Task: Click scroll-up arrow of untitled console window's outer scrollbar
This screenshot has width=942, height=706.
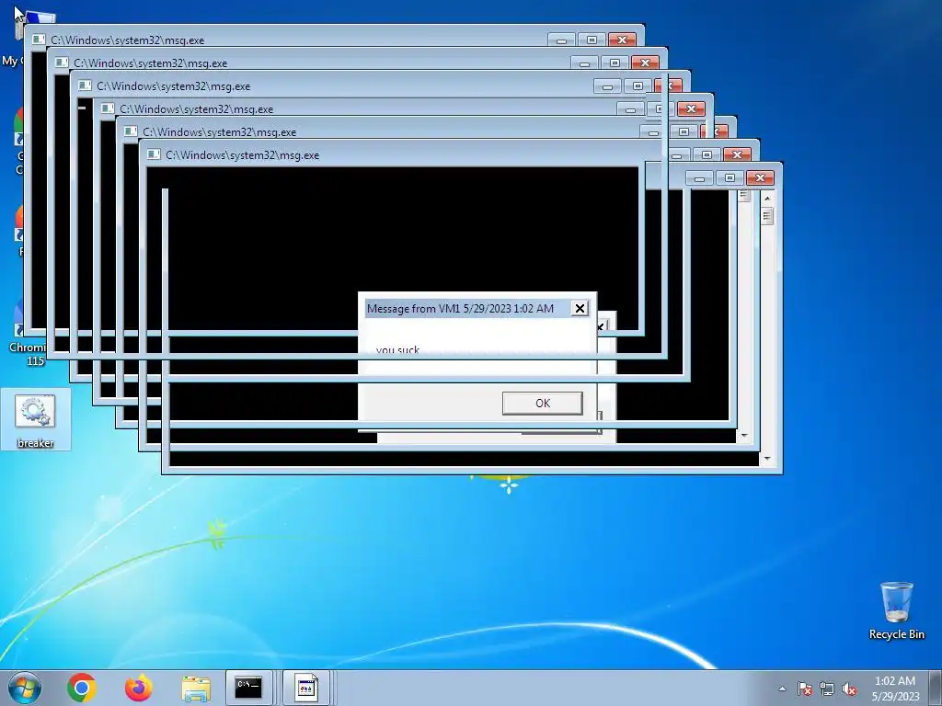Action: pos(767,198)
